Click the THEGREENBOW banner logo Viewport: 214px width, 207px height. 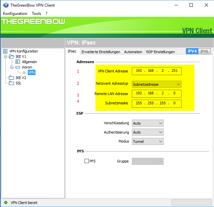tap(33, 22)
